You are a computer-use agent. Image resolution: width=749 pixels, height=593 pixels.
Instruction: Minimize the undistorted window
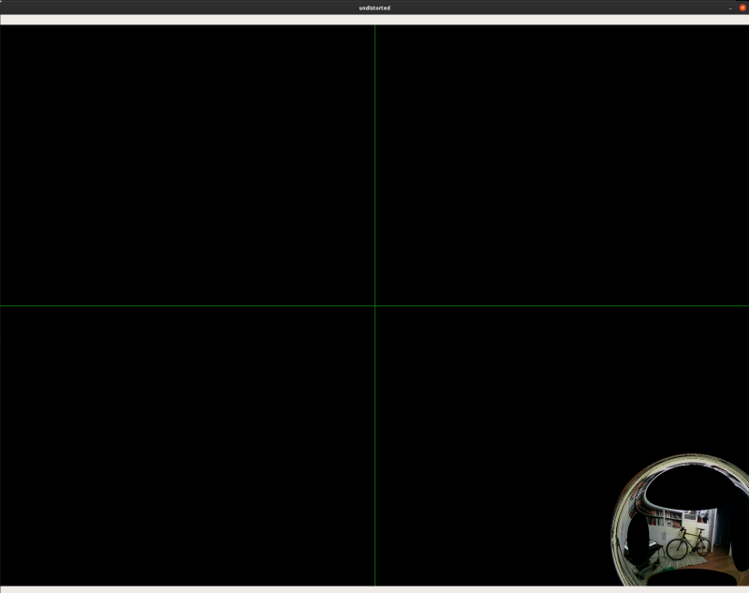730,8
